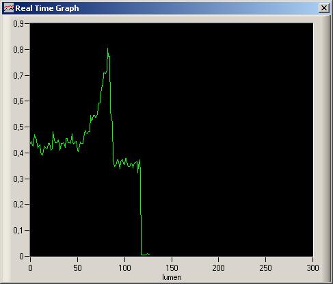Click the x-axis label 50
The image size is (333, 284).
(x=77, y=268)
